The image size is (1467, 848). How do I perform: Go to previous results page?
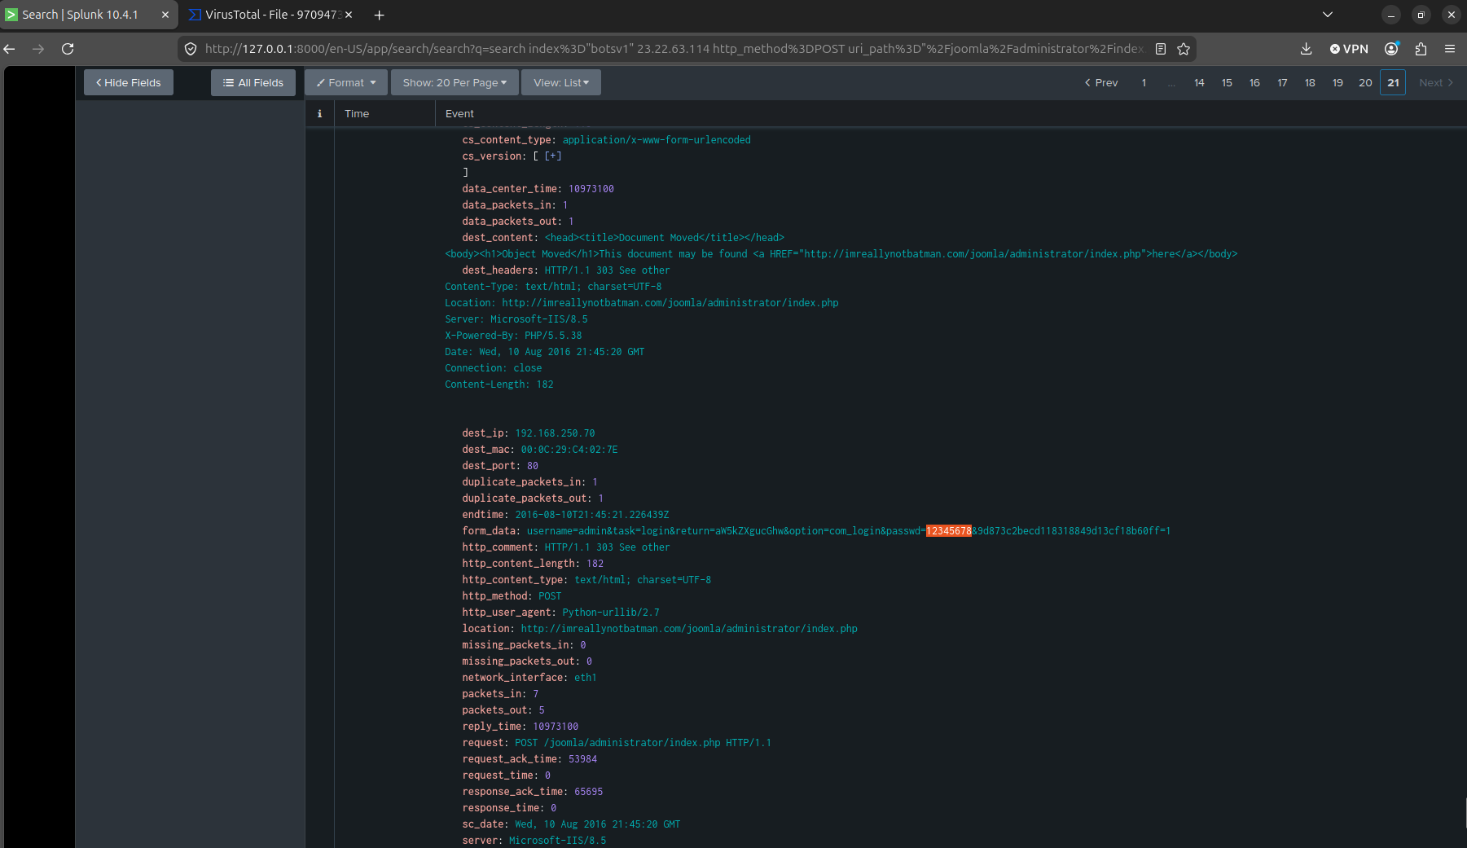[1101, 82]
